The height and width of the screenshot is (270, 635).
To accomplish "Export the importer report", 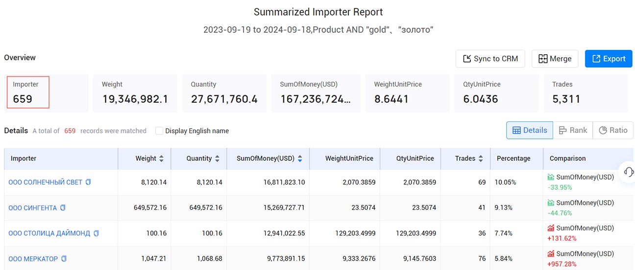I will [609, 59].
